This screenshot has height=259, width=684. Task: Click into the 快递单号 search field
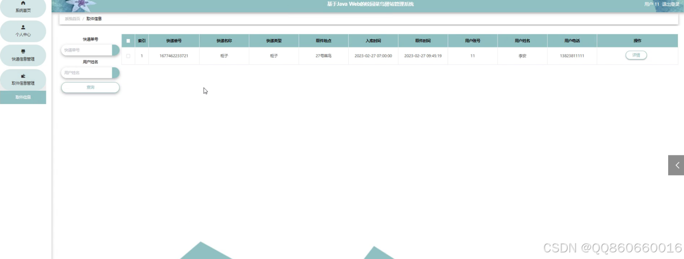(x=86, y=50)
